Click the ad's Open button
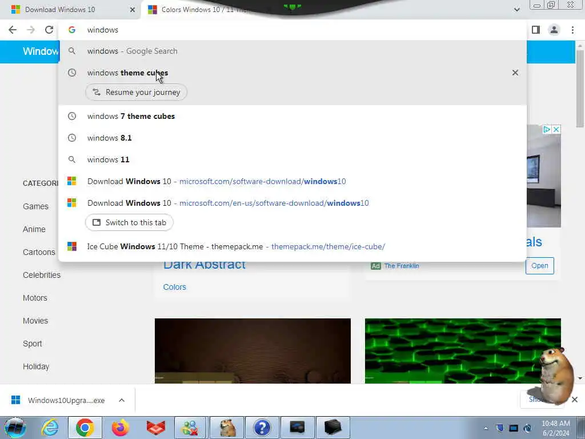This screenshot has height=439, width=585. pos(539,265)
